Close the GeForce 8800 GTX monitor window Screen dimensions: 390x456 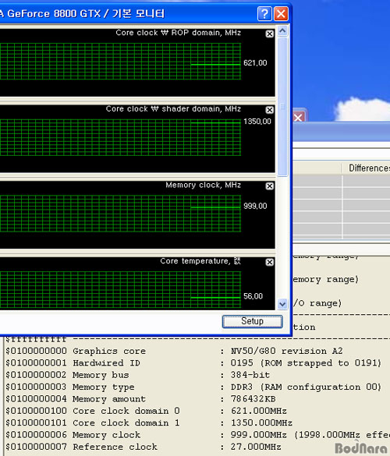pos(281,14)
